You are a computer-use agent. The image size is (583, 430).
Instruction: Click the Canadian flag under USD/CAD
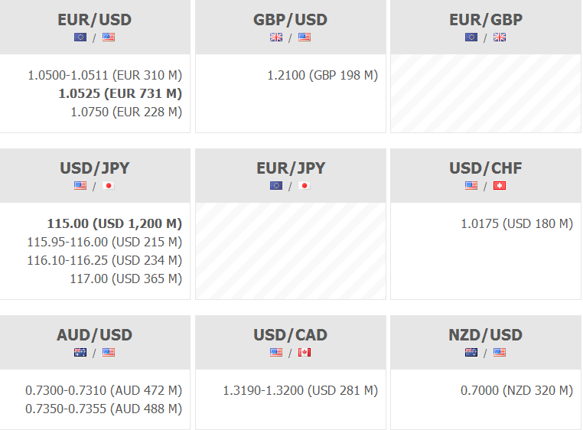[x=305, y=352]
